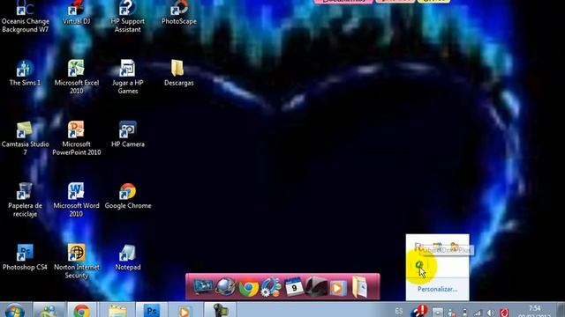Switch to Photoshop in the taskbar
The image size is (565, 317).
(x=151, y=310)
